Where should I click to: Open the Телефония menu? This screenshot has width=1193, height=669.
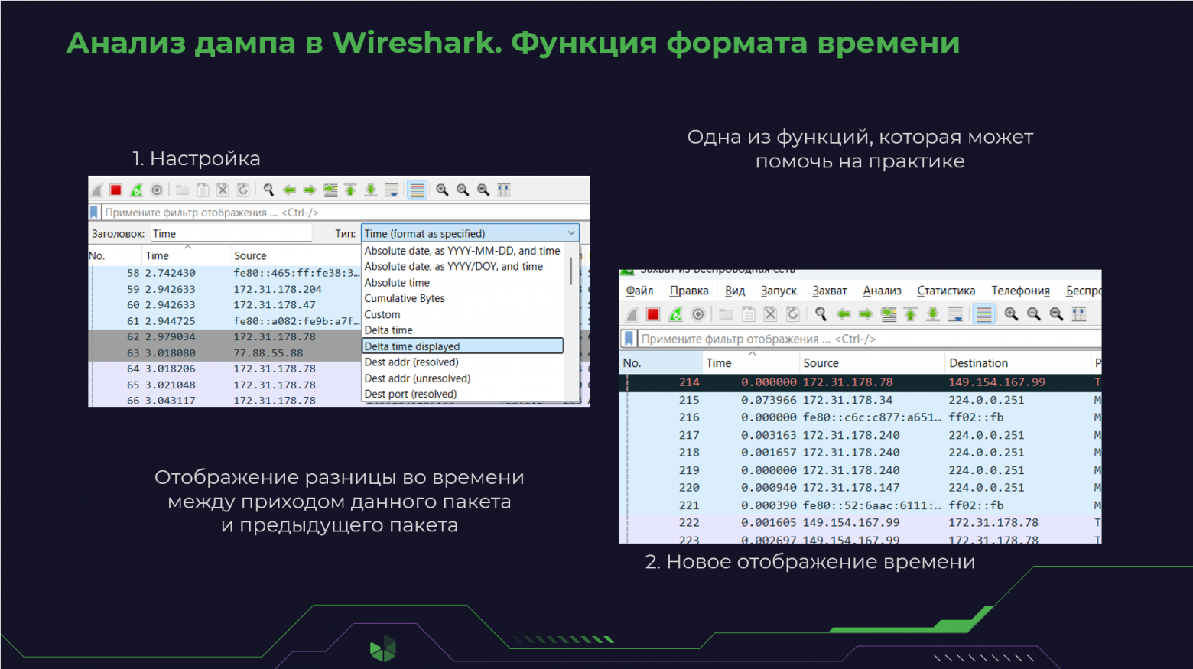tap(1021, 291)
